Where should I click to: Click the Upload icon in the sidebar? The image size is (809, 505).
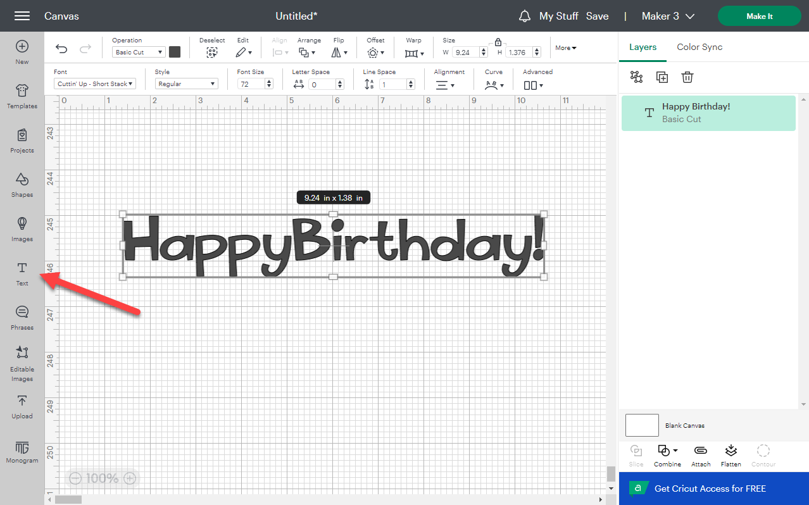point(22,407)
